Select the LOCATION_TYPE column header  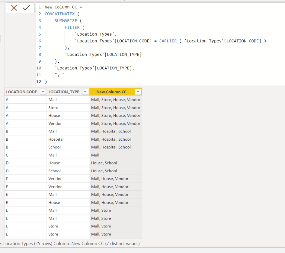tap(64, 92)
